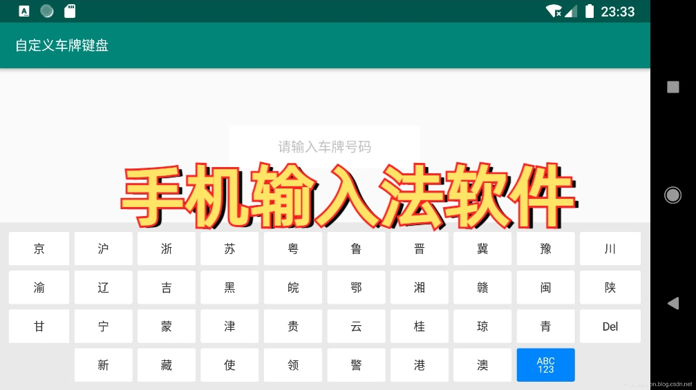Focus the license plate number input field
This screenshot has width=696, height=390.
coord(324,146)
